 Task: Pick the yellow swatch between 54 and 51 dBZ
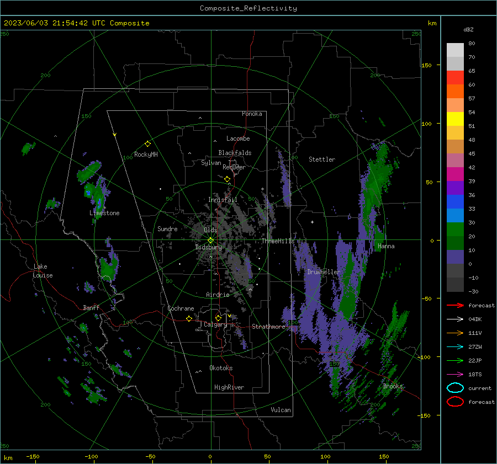tap(455, 119)
